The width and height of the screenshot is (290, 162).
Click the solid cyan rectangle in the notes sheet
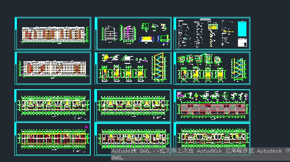click(242, 29)
